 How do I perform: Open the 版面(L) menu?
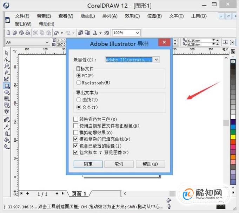point(88,16)
